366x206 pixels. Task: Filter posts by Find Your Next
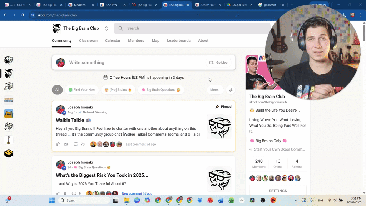pyautogui.click(x=82, y=90)
